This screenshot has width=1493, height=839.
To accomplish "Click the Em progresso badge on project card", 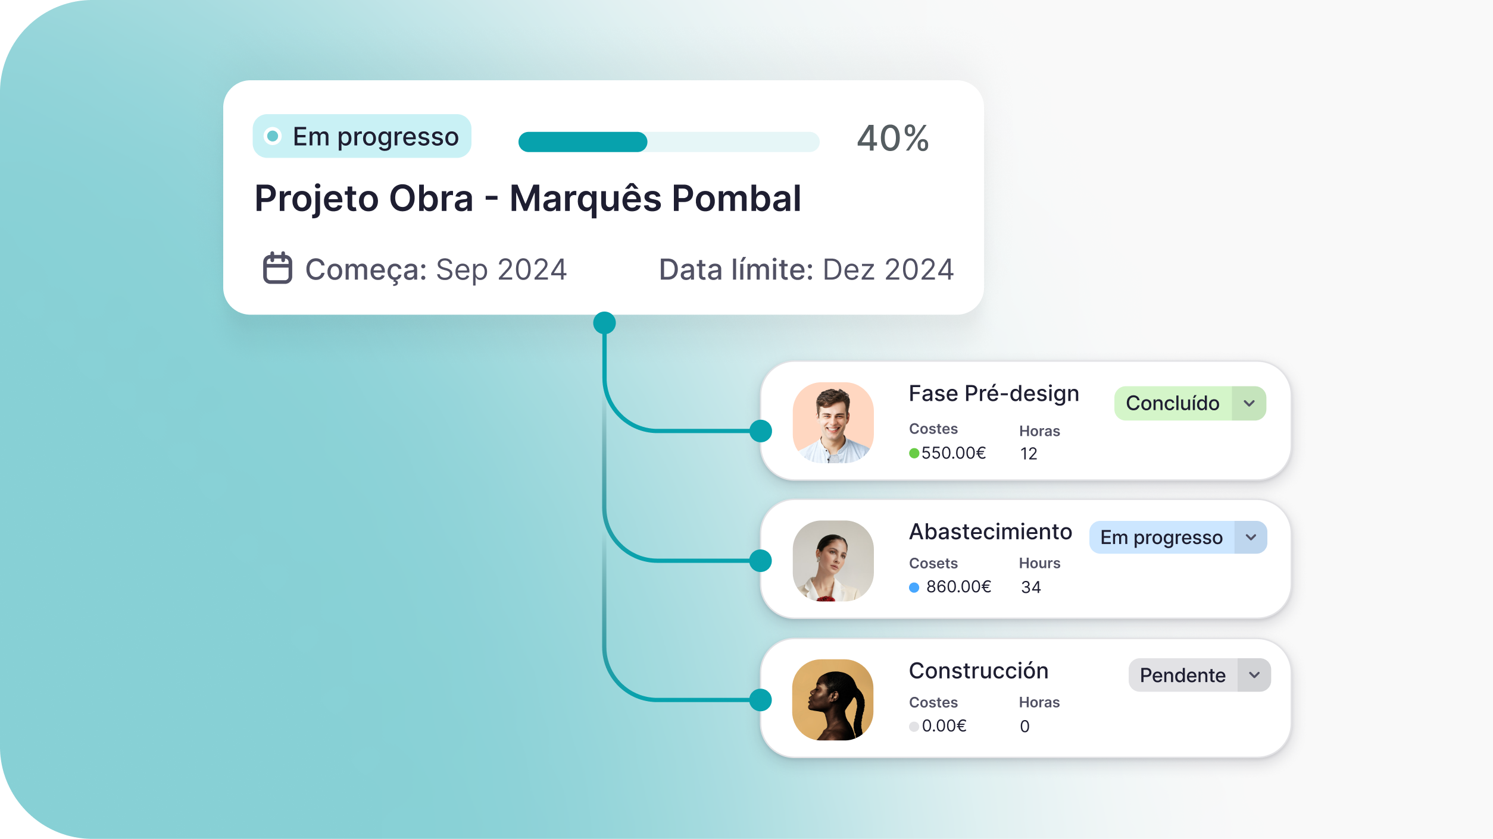I will 362,136.
